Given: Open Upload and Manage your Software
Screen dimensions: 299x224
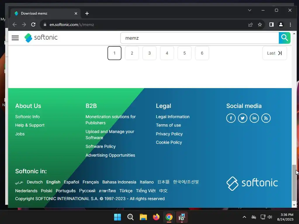Looking at the screenshot, I should (x=110, y=134).
